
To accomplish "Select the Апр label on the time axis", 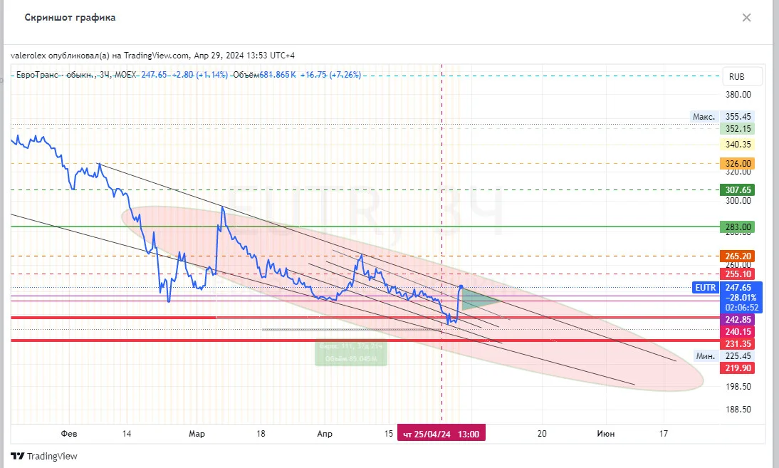I will pos(325,434).
